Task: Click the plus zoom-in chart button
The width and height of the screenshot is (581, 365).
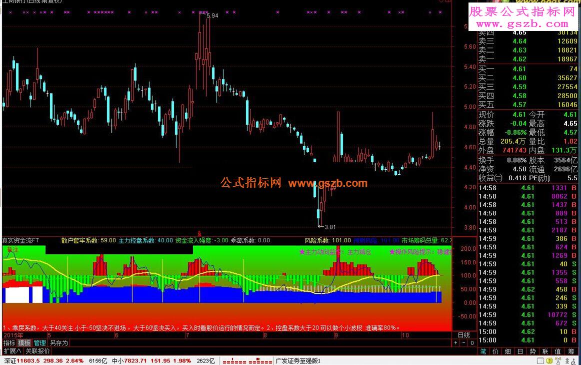Action: click(x=456, y=343)
